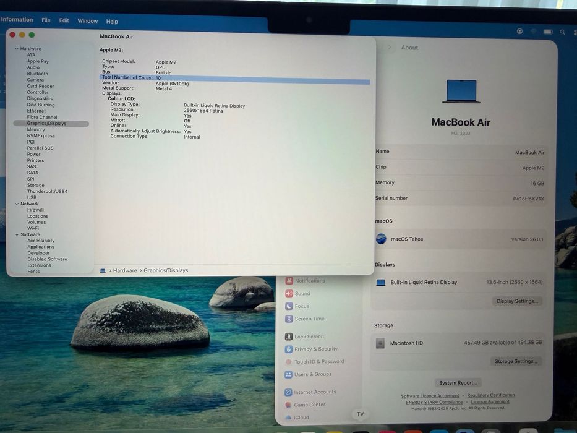
Task: Select Apple Pay in the hardware list
Action: (38, 61)
